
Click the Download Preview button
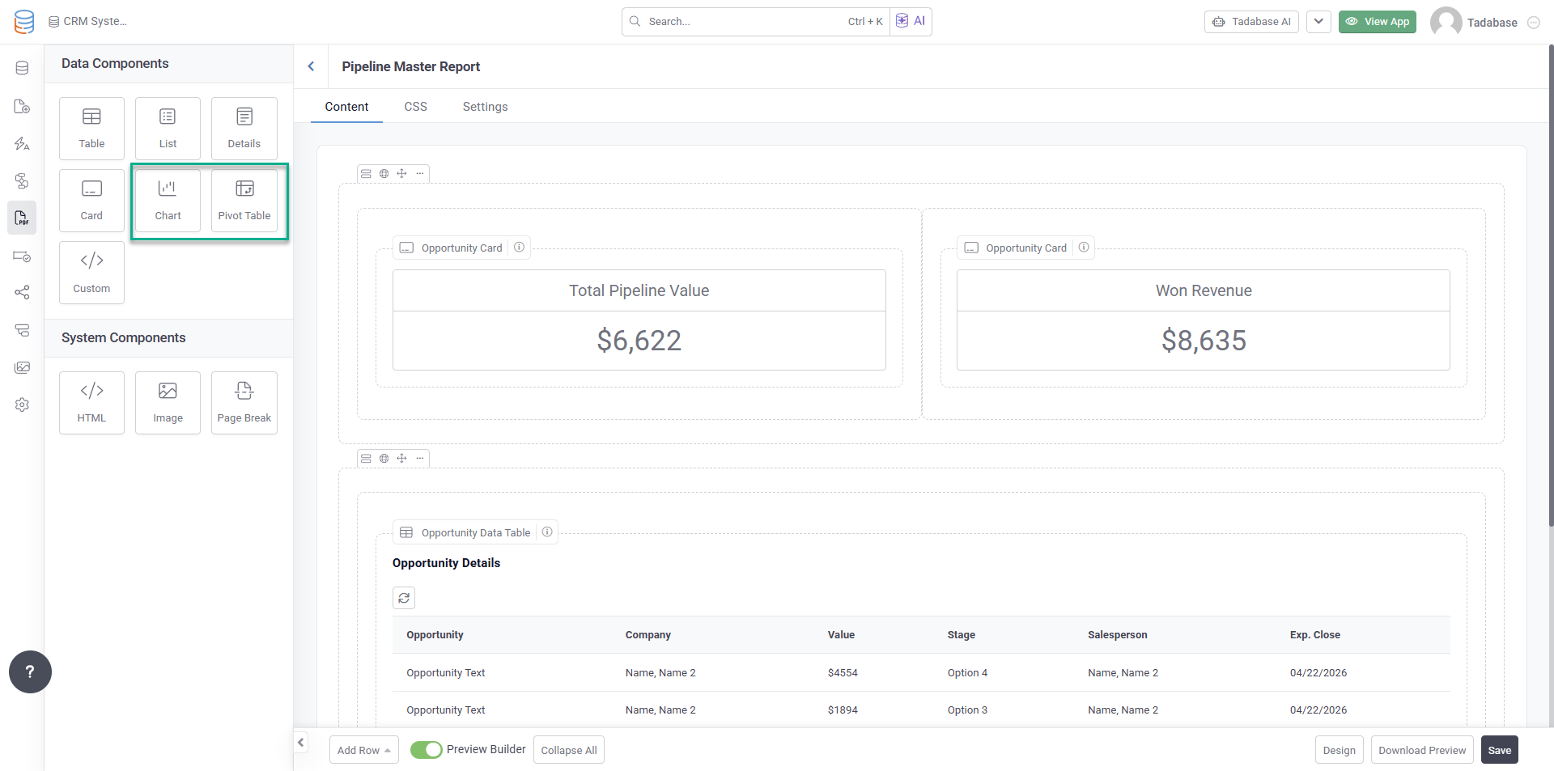coord(1421,750)
